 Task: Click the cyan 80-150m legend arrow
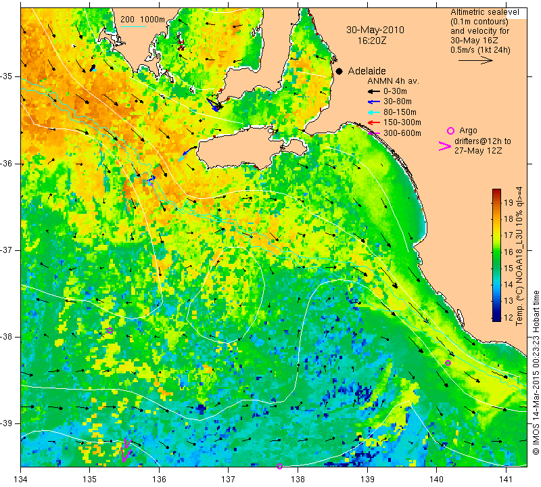point(374,112)
